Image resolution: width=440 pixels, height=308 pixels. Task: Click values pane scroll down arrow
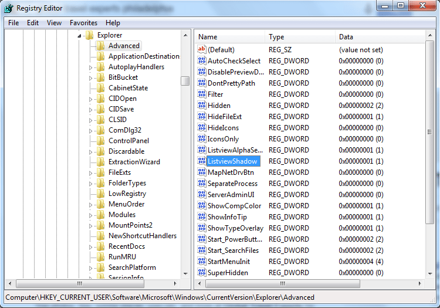(430, 273)
